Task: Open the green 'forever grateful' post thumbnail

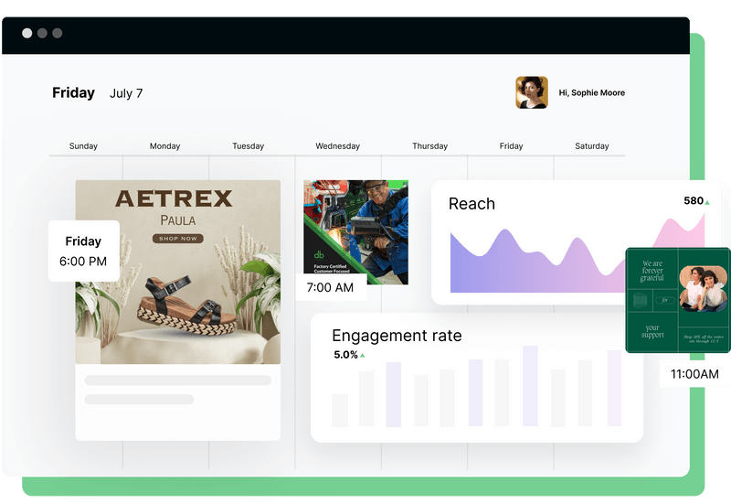Action: (677, 299)
